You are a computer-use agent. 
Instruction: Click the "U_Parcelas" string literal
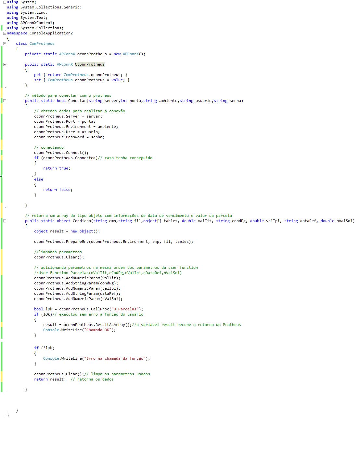(125, 309)
